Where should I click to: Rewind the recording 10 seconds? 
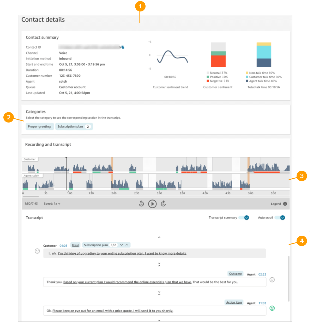click(x=141, y=204)
